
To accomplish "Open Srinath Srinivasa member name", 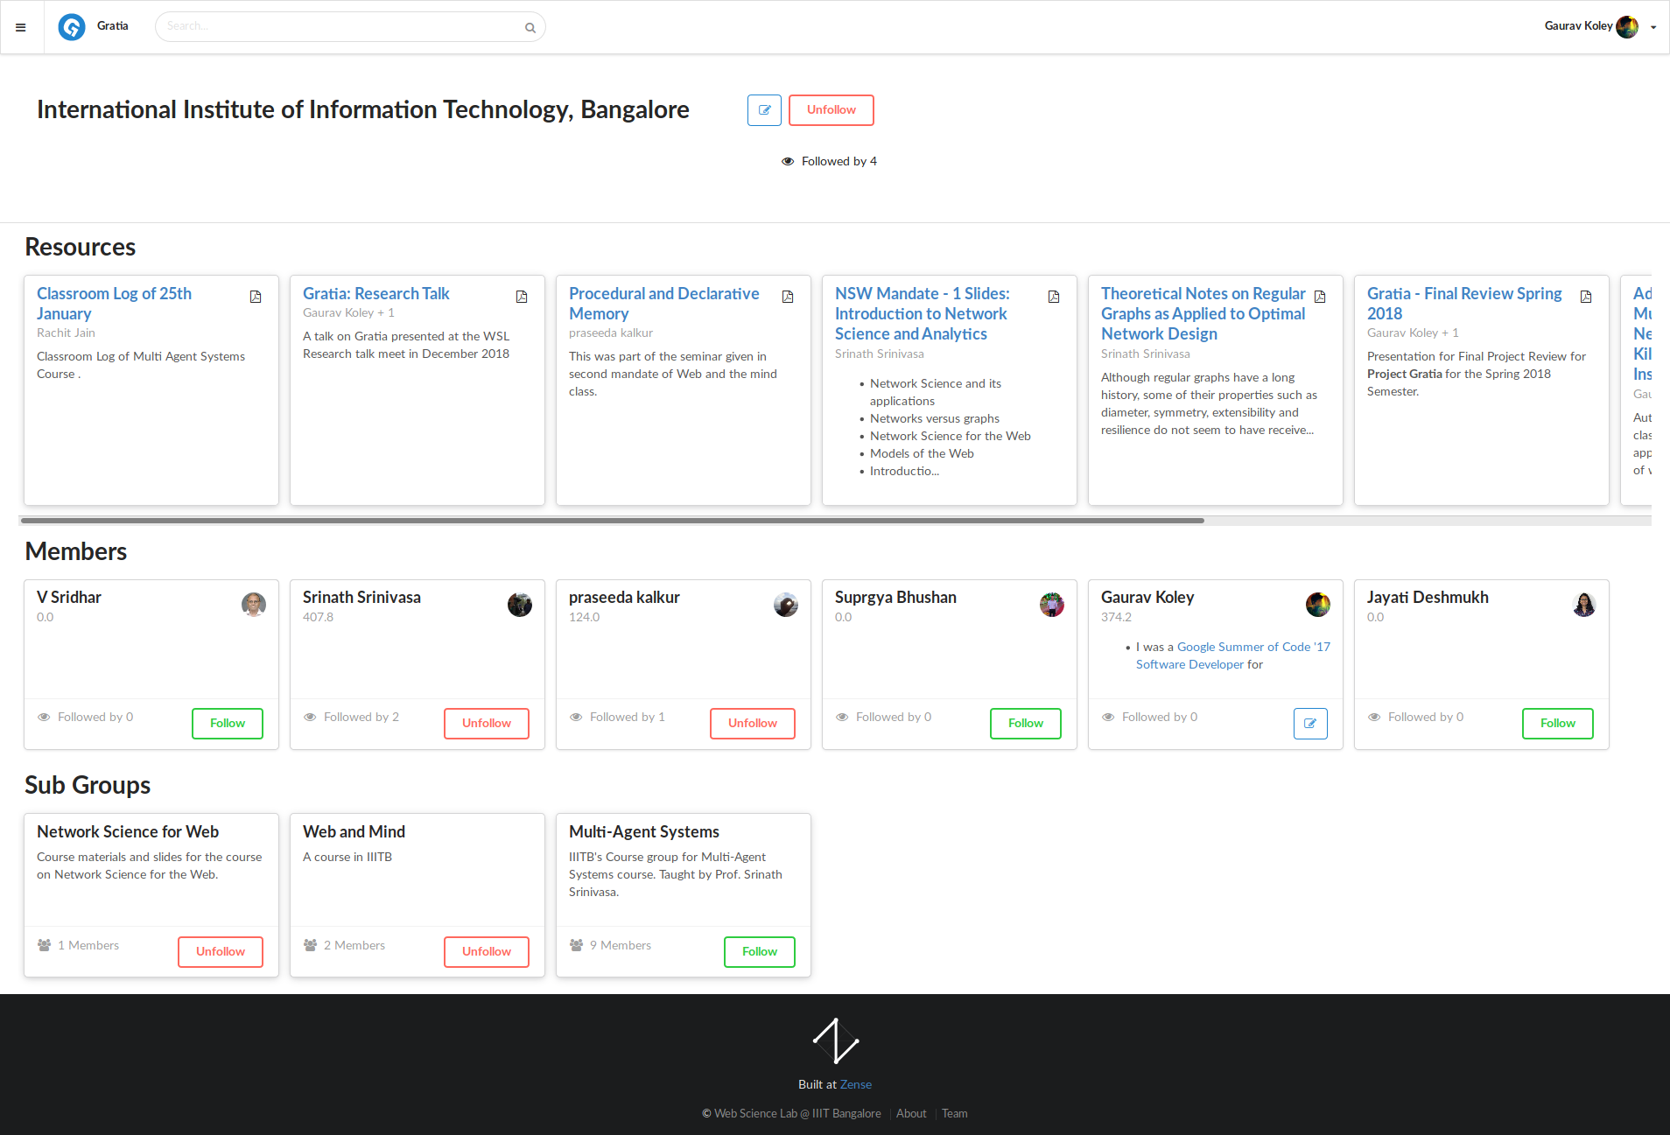I will [361, 598].
